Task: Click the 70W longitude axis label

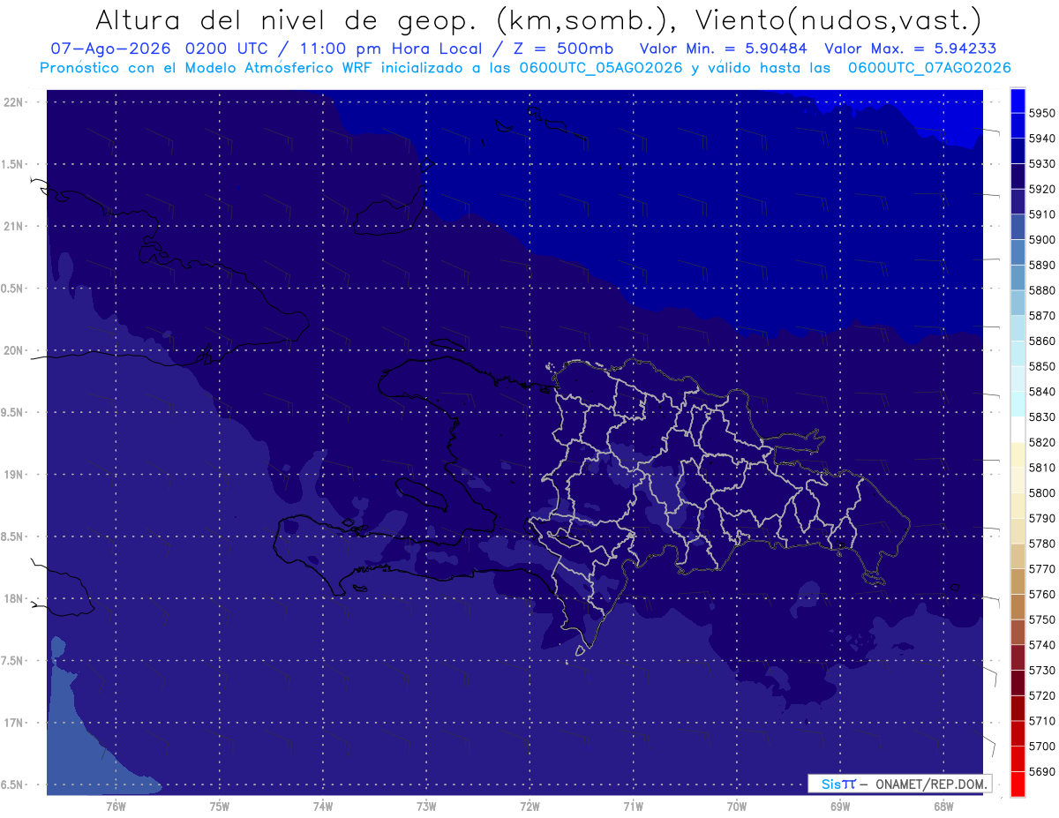Action: pyautogui.click(x=737, y=806)
